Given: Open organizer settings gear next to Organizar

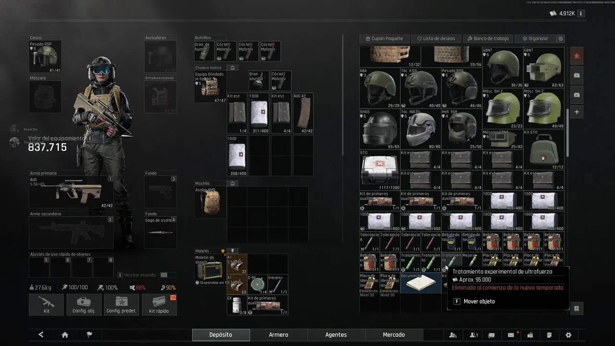Looking at the screenshot, I should [x=560, y=38].
